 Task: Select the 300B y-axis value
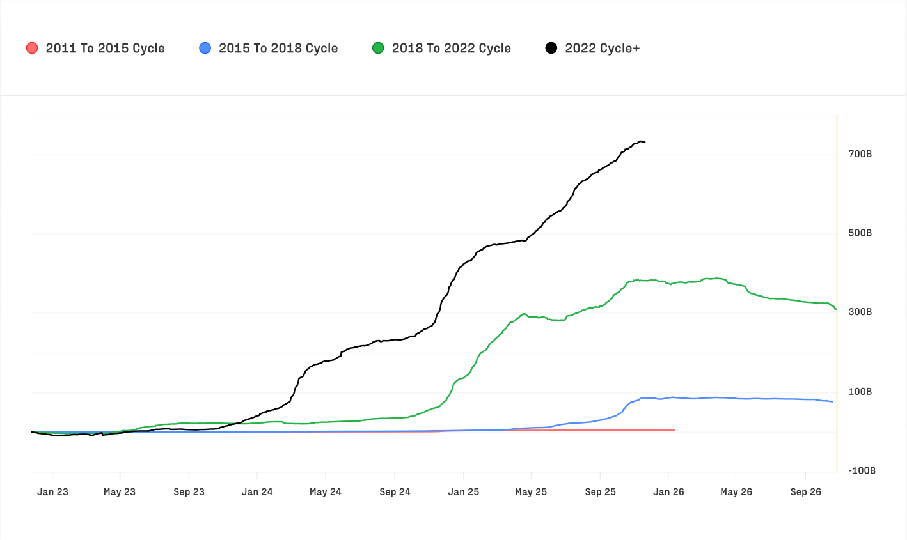pyautogui.click(x=860, y=312)
